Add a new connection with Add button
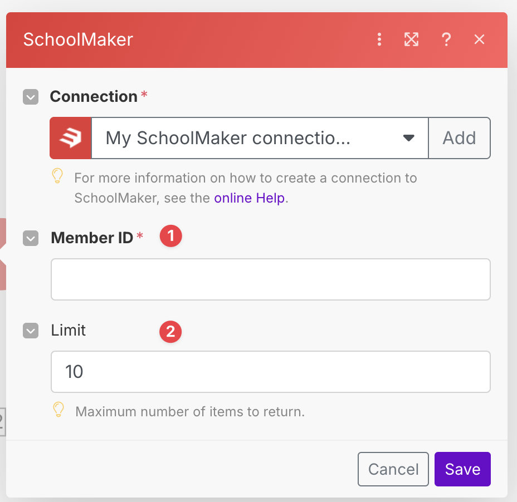 (459, 138)
